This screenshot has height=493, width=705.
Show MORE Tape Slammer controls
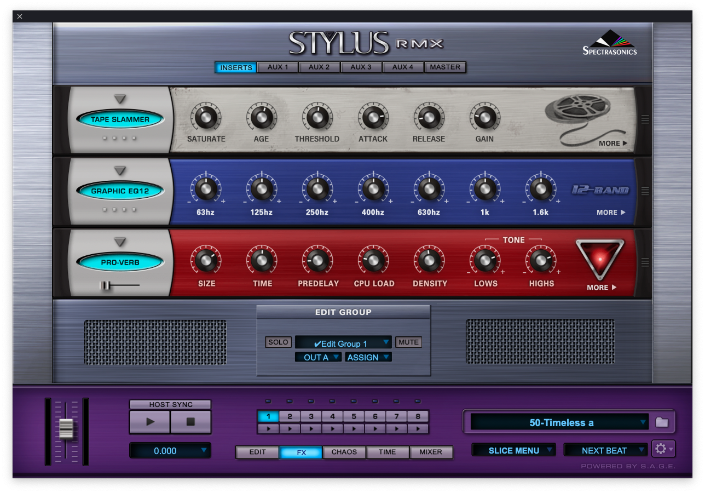point(613,143)
